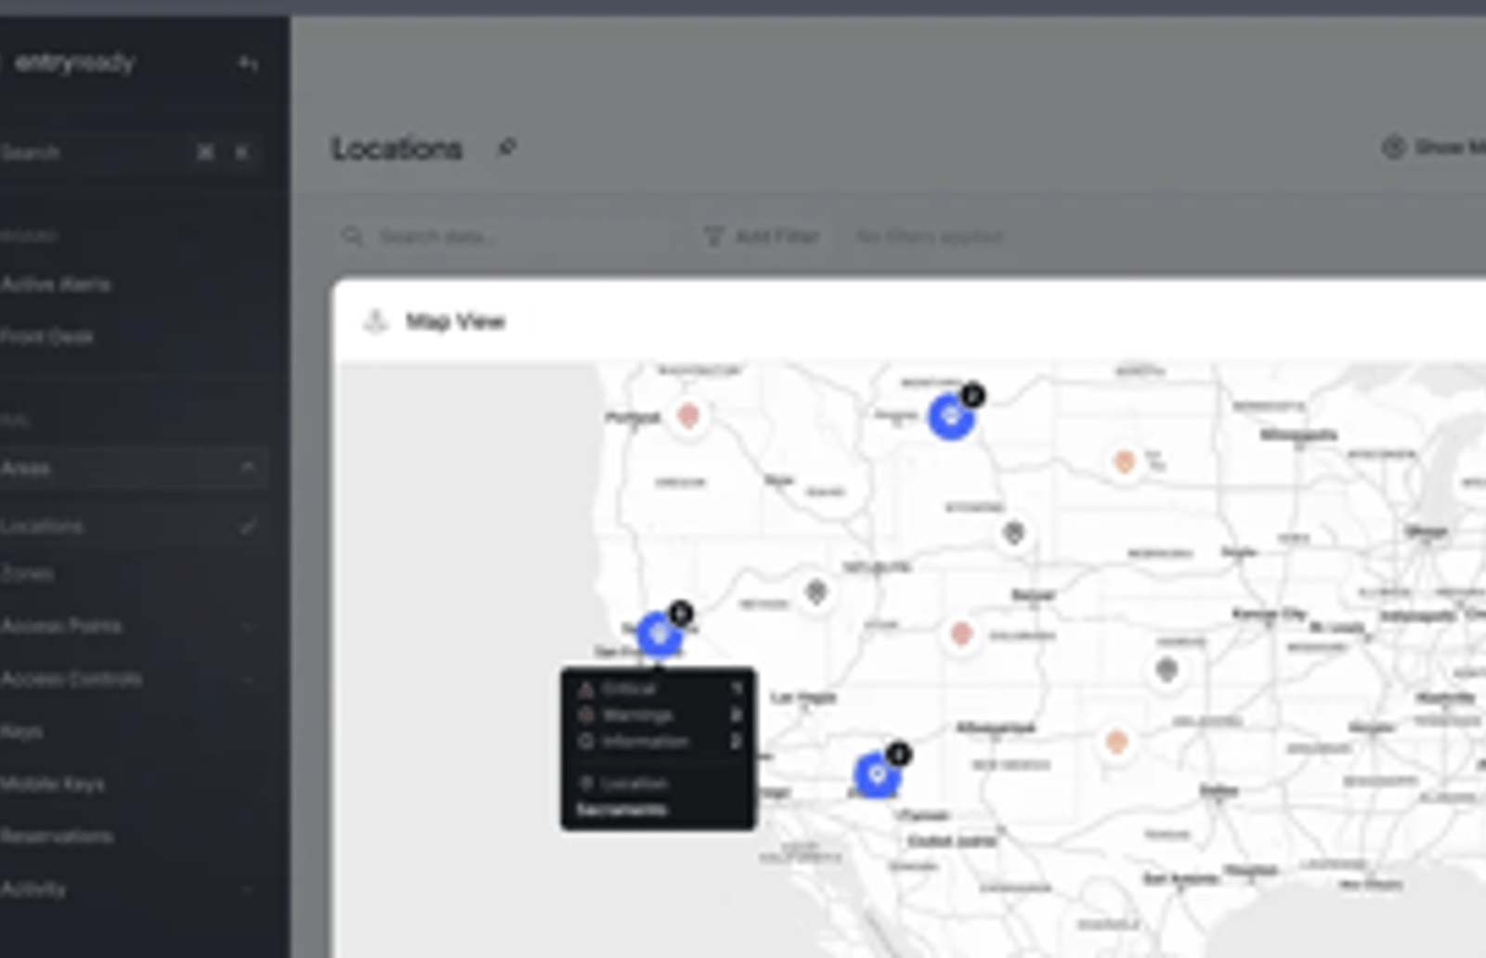Click the Information row in the tooltip

click(659, 742)
